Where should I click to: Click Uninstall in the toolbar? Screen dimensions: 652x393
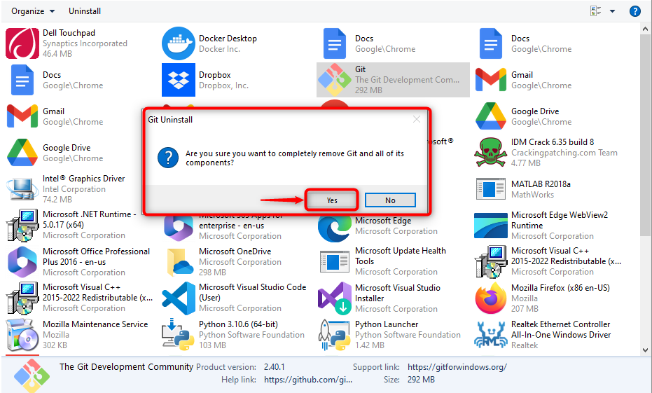pos(85,11)
